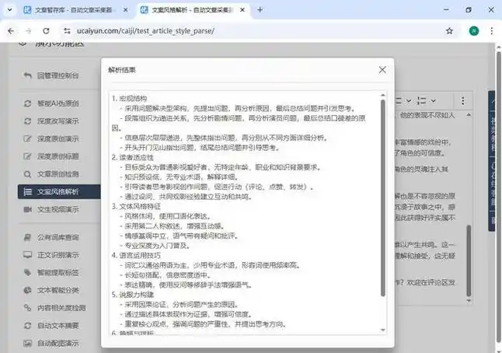Open a new browser tab
This screenshot has width=502, height=353.
coord(260,10)
